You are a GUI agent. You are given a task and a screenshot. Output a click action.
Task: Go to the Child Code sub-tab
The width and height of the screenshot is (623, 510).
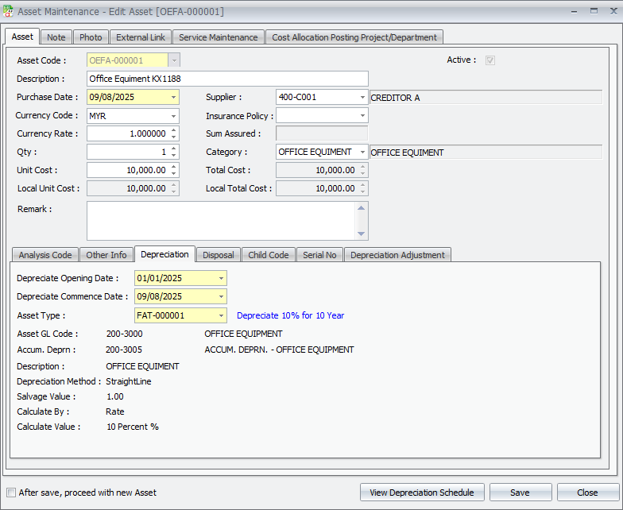(x=269, y=255)
